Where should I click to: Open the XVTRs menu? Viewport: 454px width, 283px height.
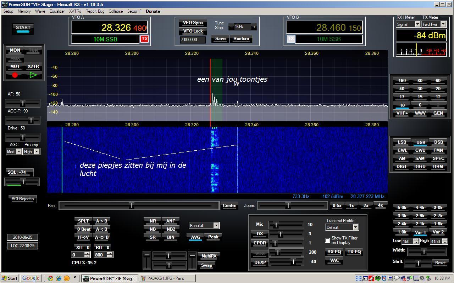(75, 11)
